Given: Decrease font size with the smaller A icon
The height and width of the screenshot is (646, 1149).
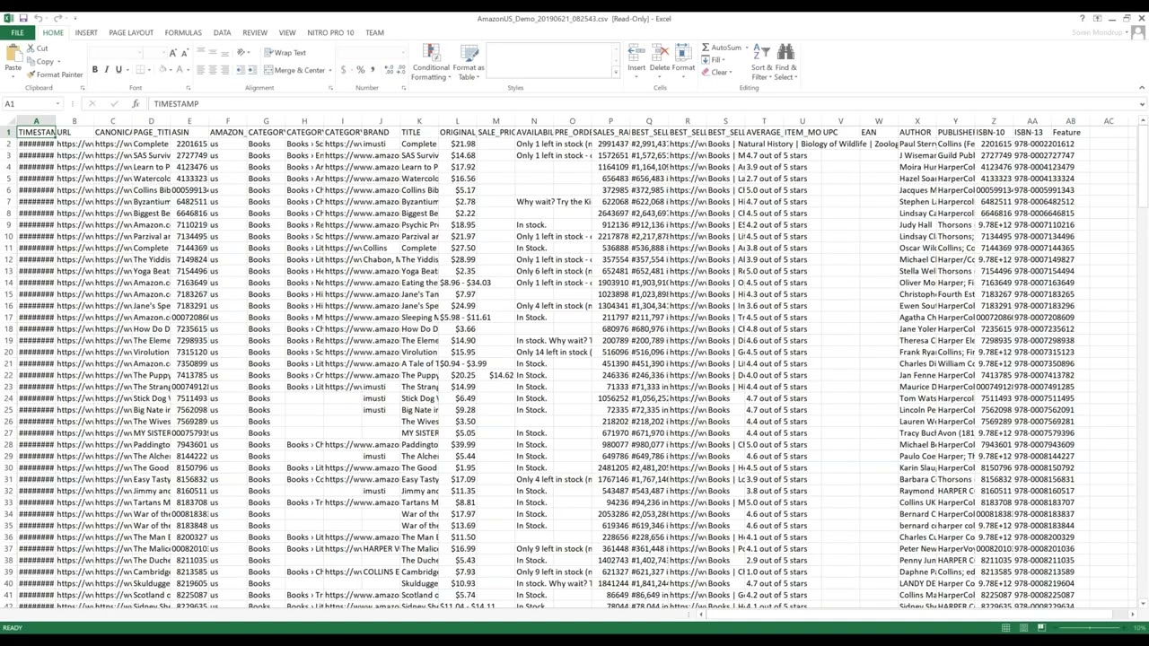Looking at the screenshot, I should (x=185, y=53).
